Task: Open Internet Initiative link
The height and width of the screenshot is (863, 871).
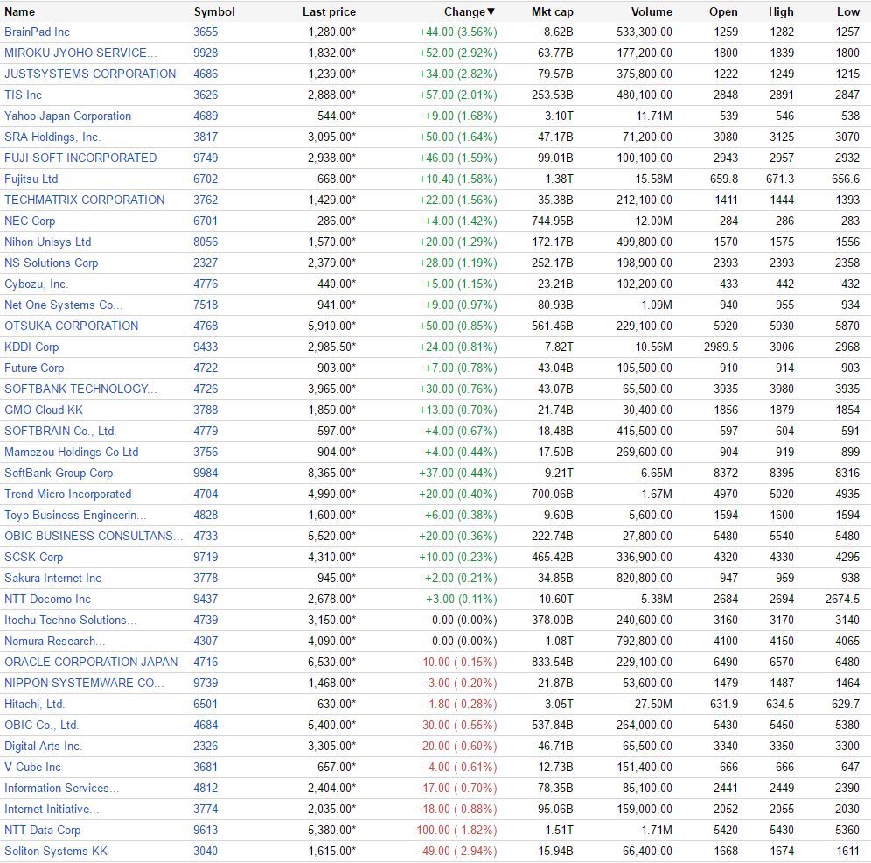Action: [52, 810]
